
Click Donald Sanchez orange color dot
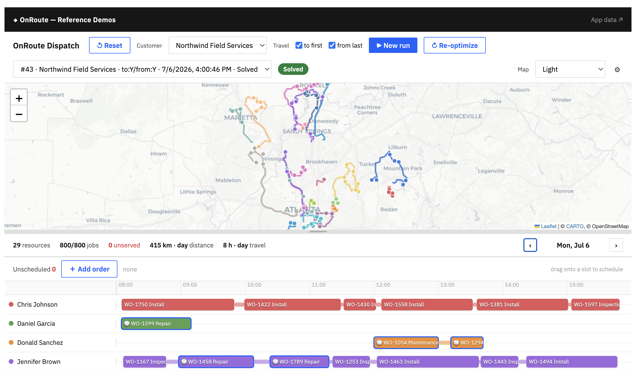coord(11,342)
